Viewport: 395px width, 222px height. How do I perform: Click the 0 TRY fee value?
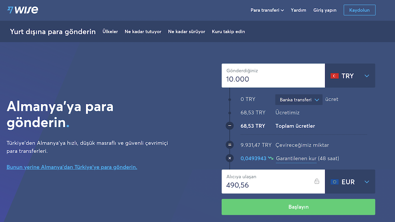pos(248,99)
